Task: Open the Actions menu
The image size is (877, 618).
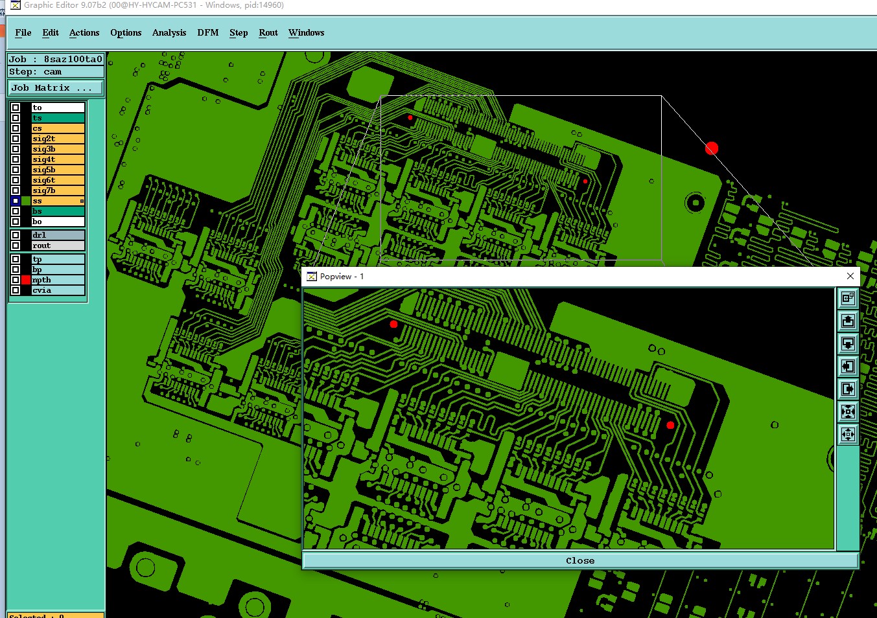Action: pos(84,32)
